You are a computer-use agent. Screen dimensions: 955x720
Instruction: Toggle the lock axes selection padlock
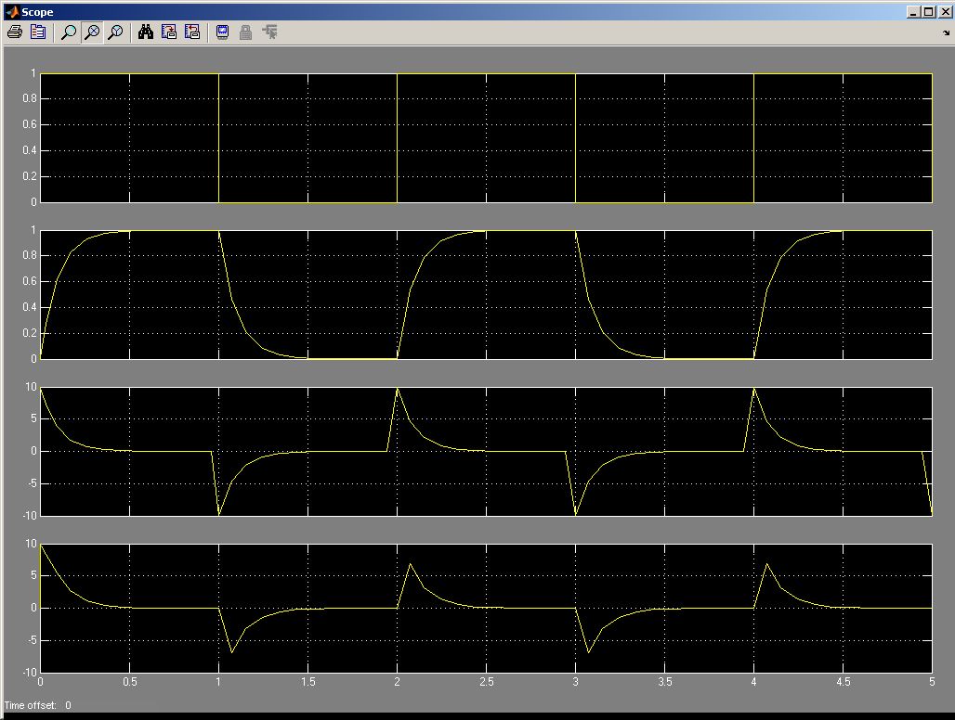point(245,32)
